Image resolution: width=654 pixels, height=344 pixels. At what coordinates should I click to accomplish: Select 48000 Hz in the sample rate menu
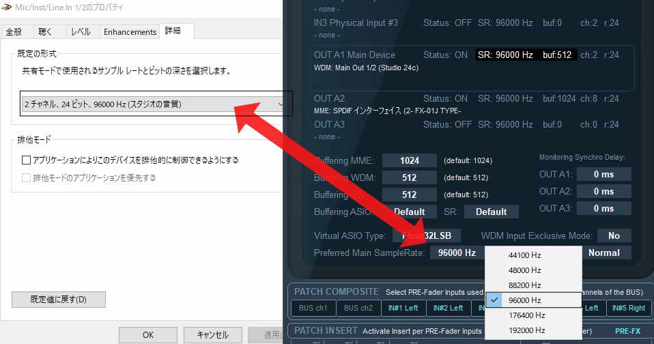pos(524,270)
